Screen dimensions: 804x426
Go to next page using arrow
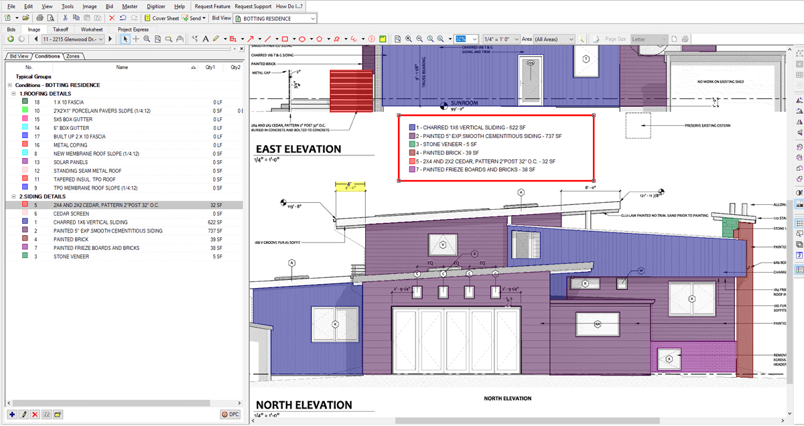coord(111,40)
